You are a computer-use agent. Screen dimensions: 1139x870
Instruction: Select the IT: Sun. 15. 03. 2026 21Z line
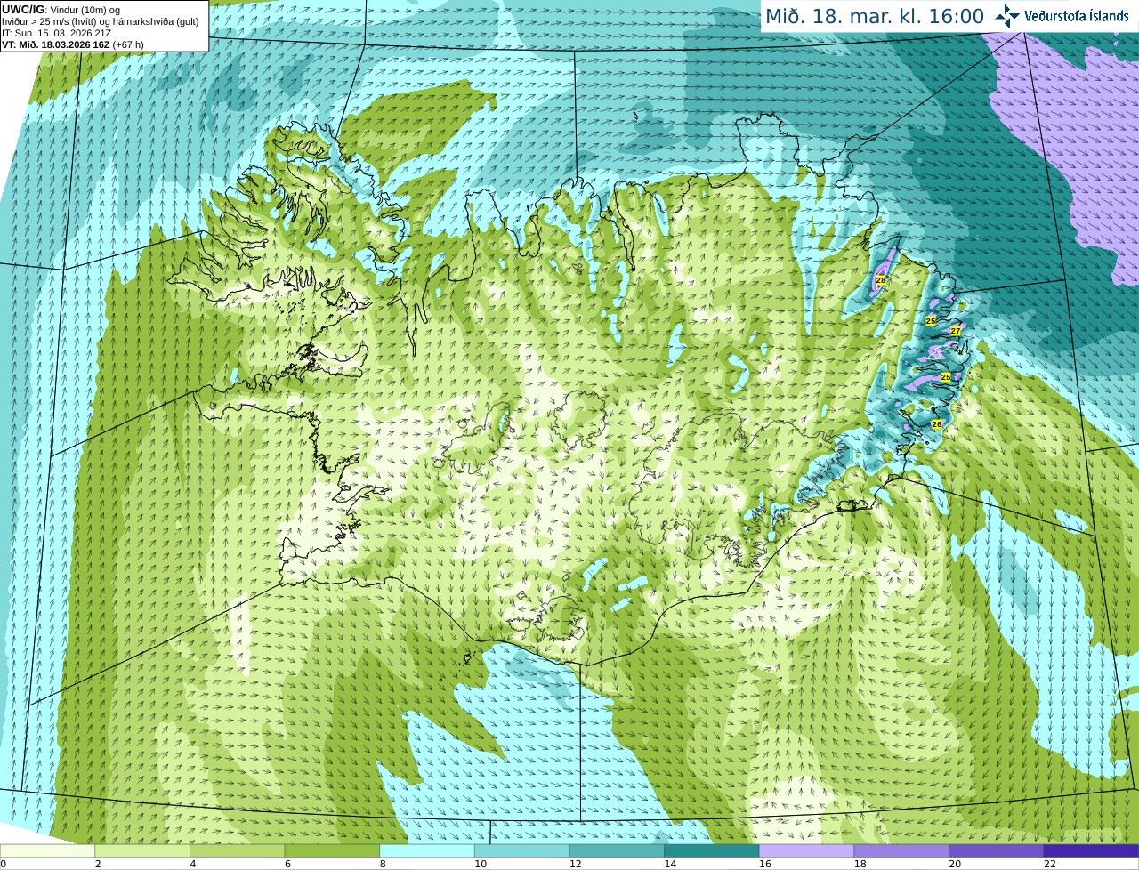point(56,33)
